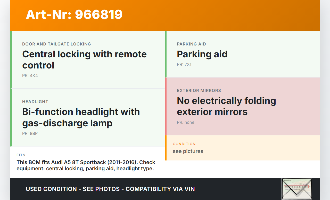Click the Bi-function headlight with gas-discharge lamp title
This screenshot has height=200, width=330.
(81, 117)
